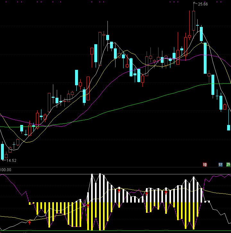
Task: Click the first cyan candlestick near 14.52 low
Action: coord(3,151)
